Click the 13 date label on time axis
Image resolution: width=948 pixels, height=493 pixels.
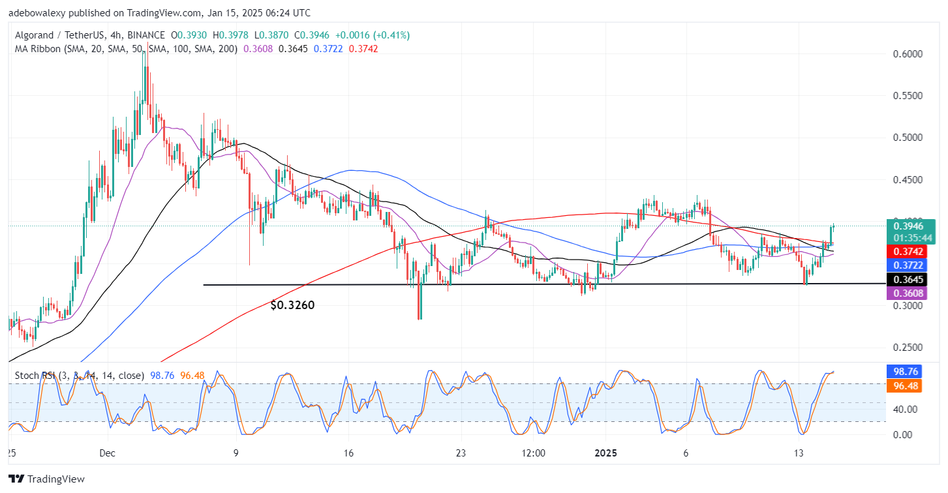pyautogui.click(x=799, y=453)
